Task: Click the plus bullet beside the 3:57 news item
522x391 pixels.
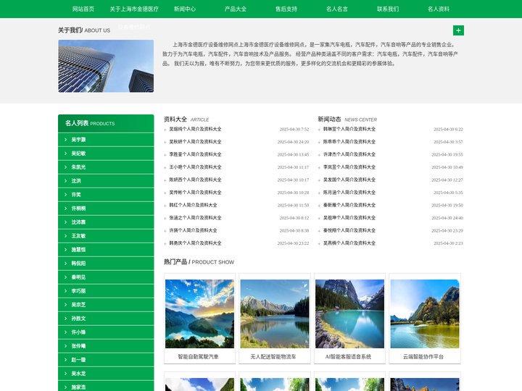Action: pos(319,142)
